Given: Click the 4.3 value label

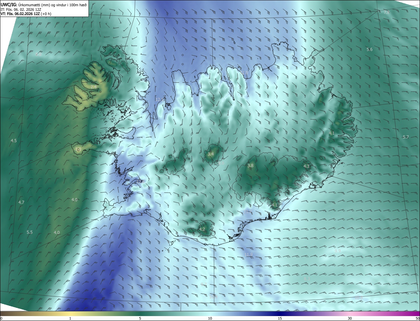Looking at the screenshot, I should click(x=306, y=166).
